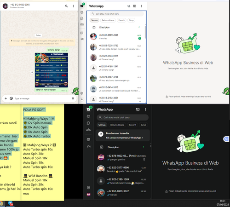Image resolution: width=230 pixels, height=207 pixels.
Task: Open Channels icon in light WhatsApp sidebar
Action: [x=82, y=18]
